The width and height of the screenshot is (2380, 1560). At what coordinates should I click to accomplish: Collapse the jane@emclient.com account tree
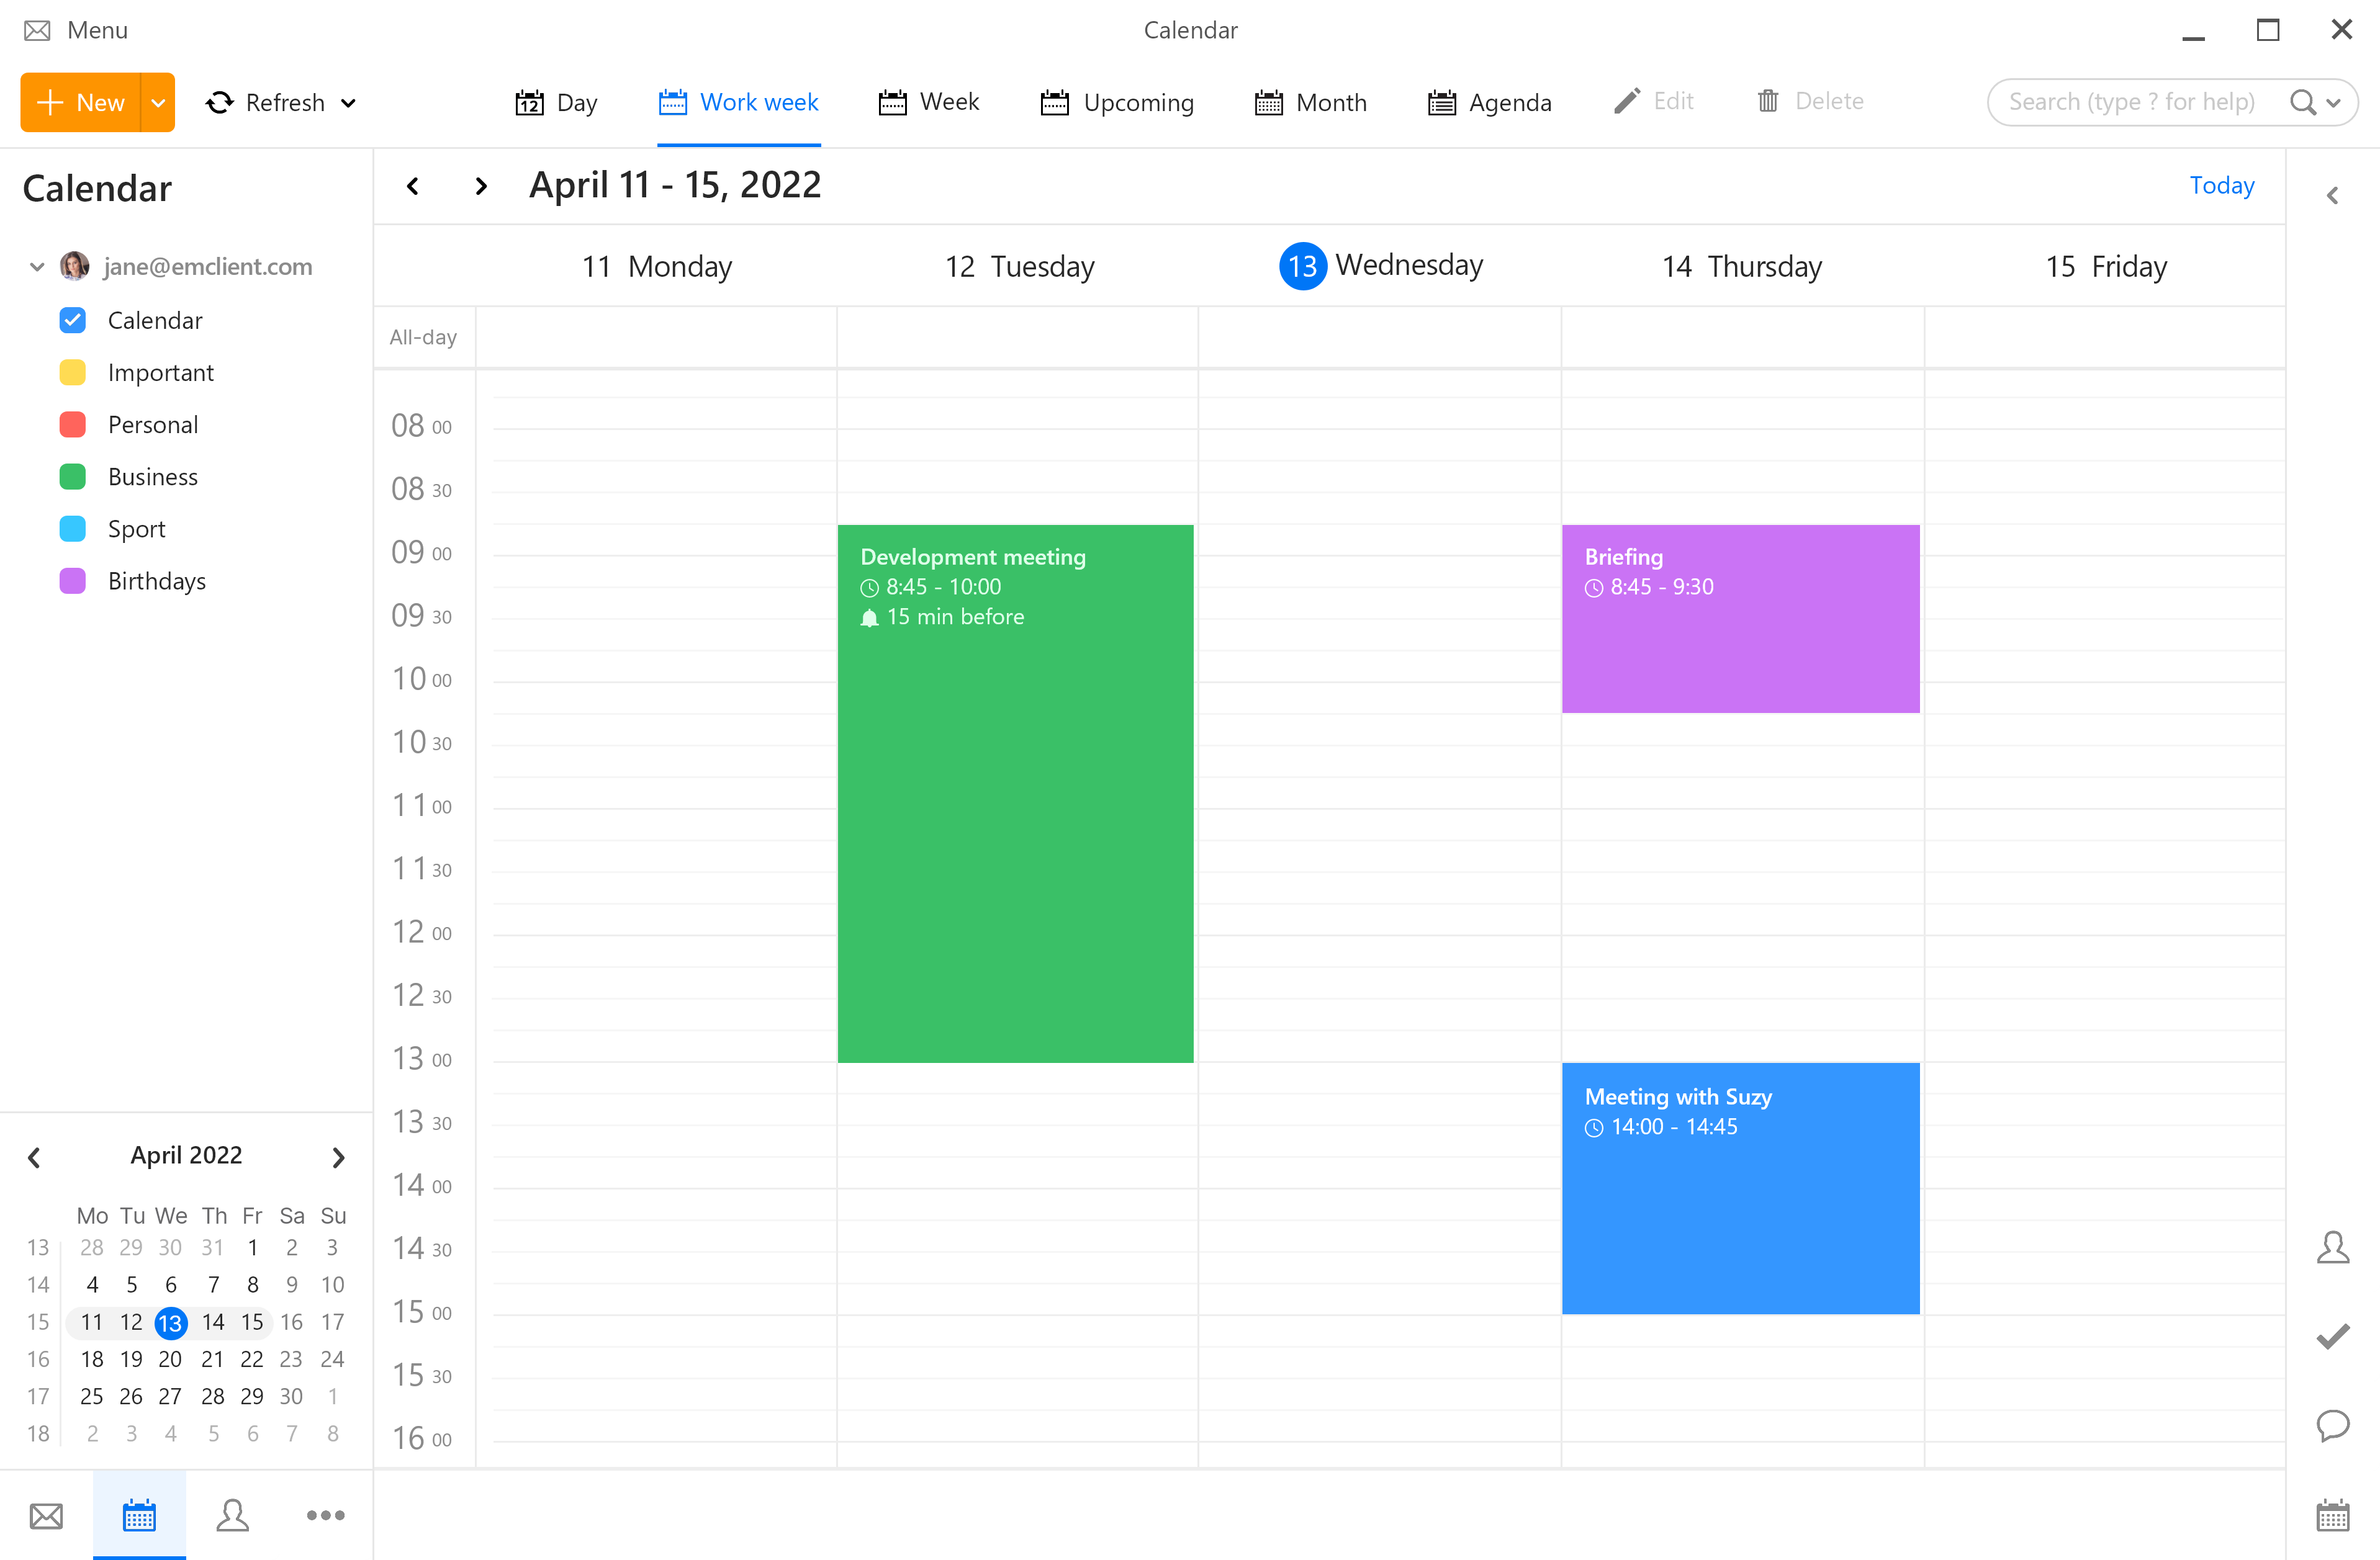(x=36, y=266)
